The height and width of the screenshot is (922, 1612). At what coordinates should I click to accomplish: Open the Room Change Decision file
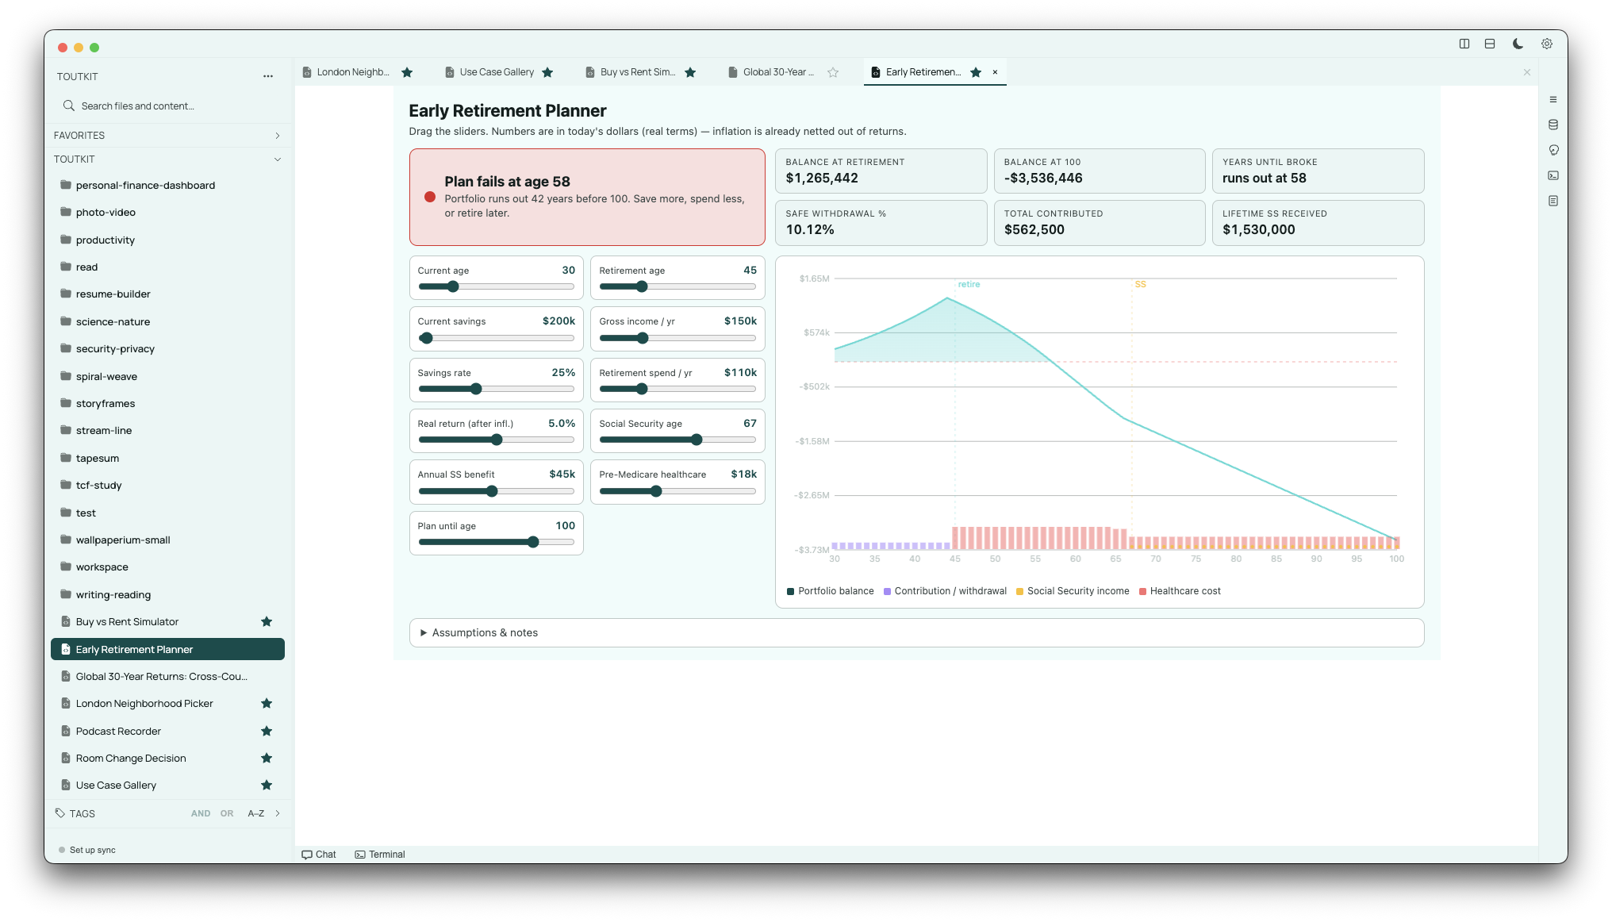click(167, 759)
